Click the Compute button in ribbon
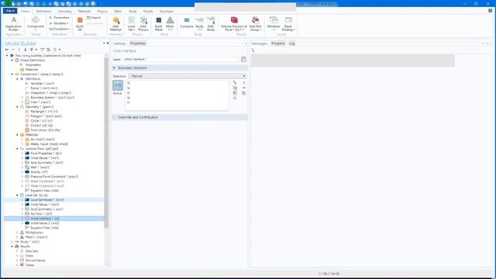 tap(187, 22)
